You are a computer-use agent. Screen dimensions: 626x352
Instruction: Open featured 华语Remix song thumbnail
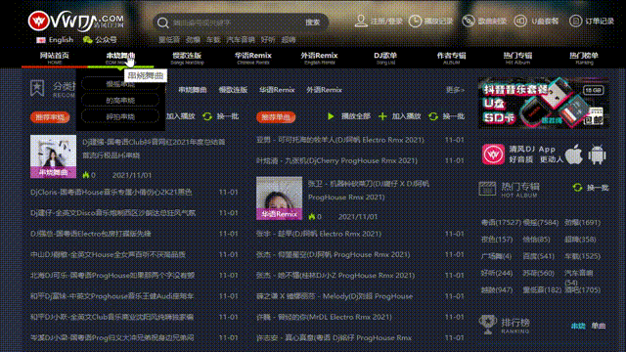279,198
